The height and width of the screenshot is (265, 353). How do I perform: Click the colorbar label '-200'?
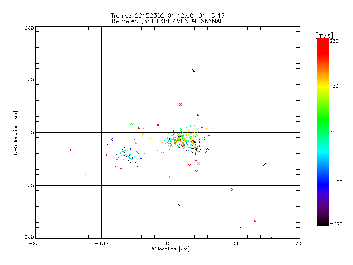tap(336, 223)
